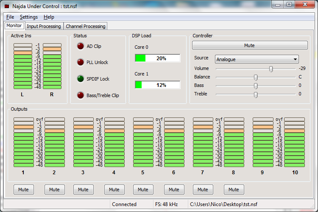Click the Bass/Treble Clip label
Image resolution: width=318 pixels, height=212 pixels.
tap(103, 95)
